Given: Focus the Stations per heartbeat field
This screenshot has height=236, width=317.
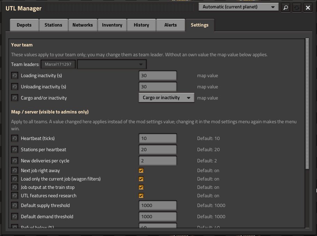Looking at the screenshot, I should coord(158,149).
